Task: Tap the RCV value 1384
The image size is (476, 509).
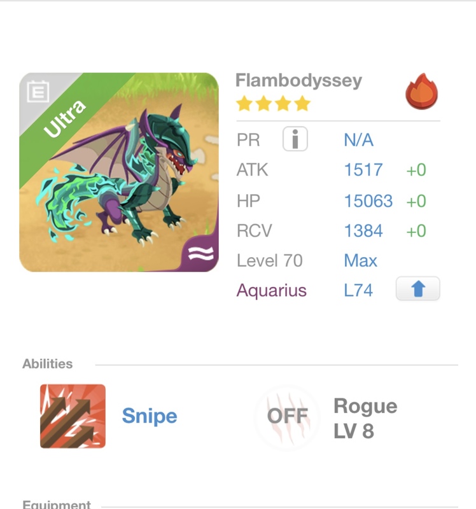Action: pyautogui.click(x=363, y=231)
